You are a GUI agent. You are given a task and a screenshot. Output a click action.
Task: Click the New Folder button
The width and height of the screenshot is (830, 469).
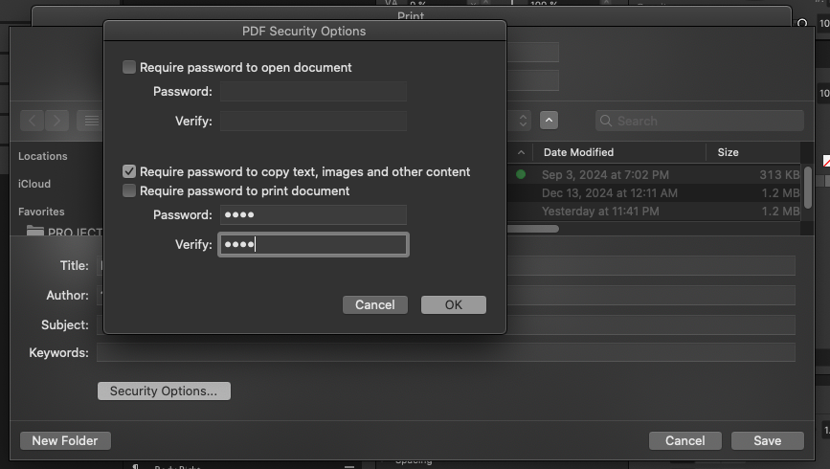click(65, 440)
